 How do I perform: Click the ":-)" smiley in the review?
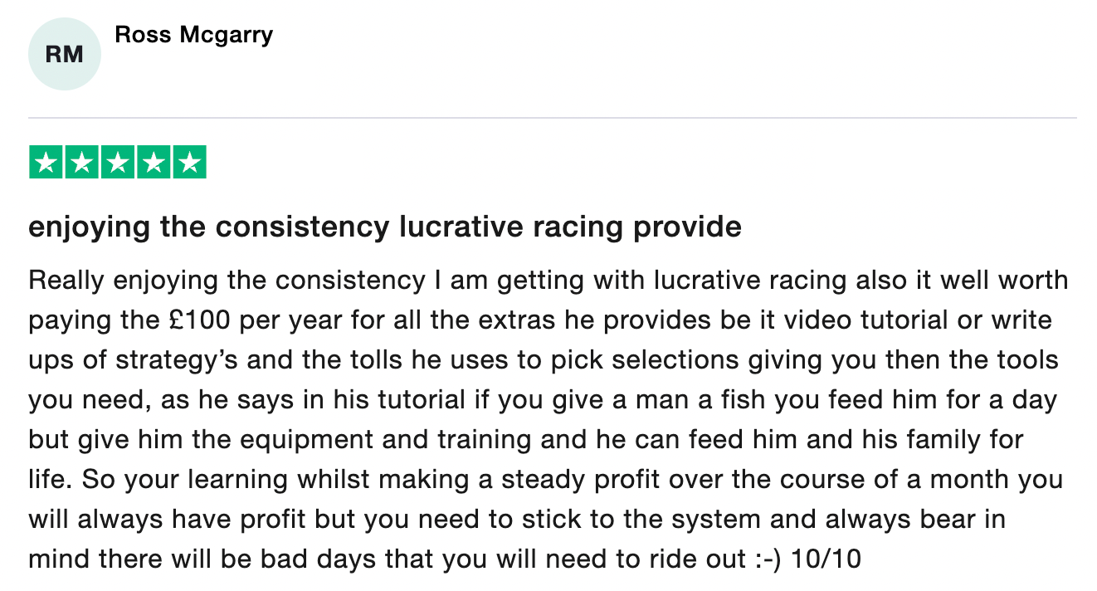(x=768, y=559)
